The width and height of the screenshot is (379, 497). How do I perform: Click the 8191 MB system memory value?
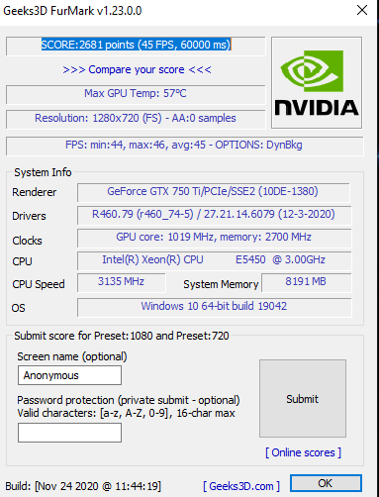[x=306, y=281]
